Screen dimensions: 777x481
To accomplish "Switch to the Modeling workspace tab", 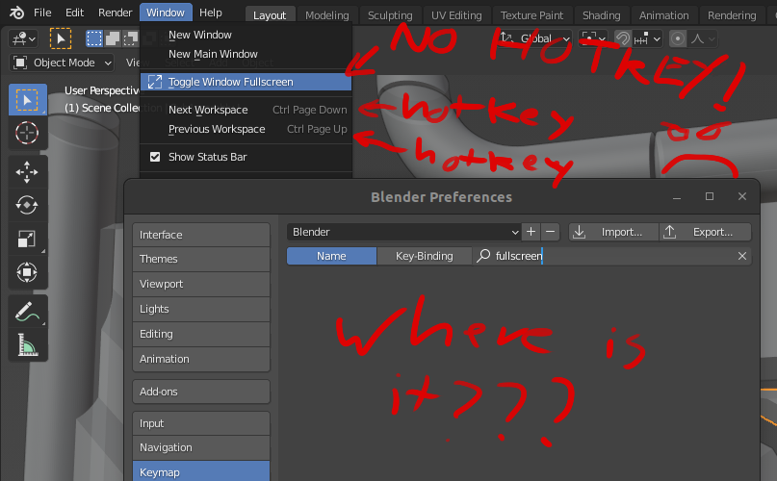I will [327, 15].
